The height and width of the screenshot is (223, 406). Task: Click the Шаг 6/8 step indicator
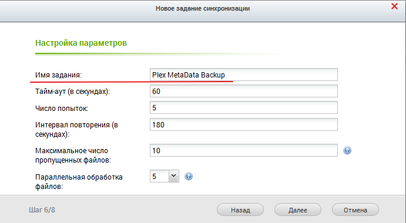[x=42, y=210]
